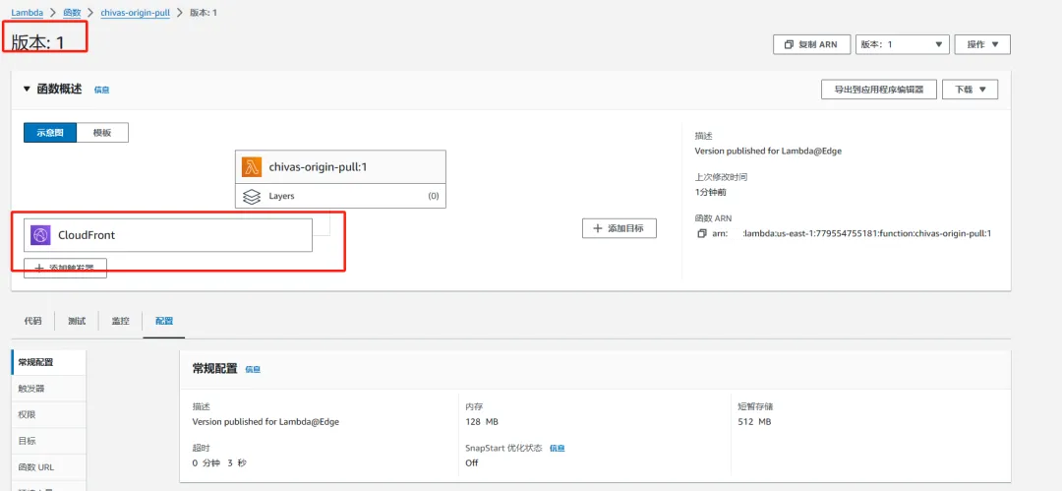Click the SnapStart 'Off' value
1062x491 pixels.
click(x=471, y=462)
